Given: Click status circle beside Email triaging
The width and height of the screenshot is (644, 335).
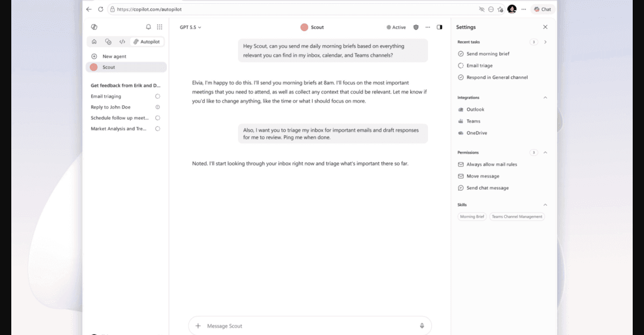Looking at the screenshot, I should pyautogui.click(x=158, y=96).
